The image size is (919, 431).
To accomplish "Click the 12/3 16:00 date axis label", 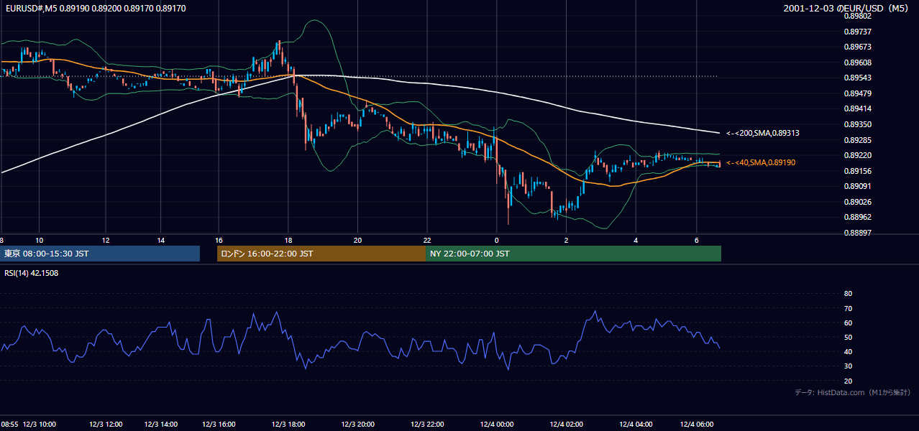I will click(x=219, y=424).
